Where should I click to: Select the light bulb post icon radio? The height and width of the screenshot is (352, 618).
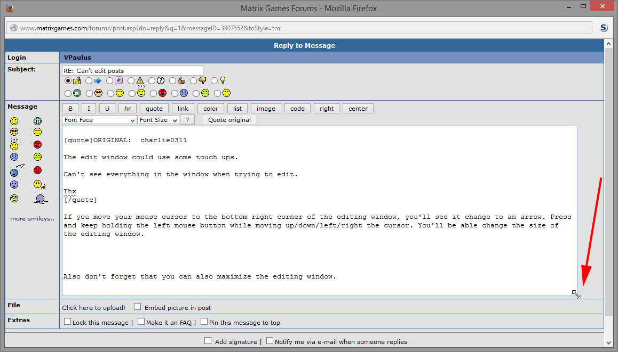pos(214,80)
